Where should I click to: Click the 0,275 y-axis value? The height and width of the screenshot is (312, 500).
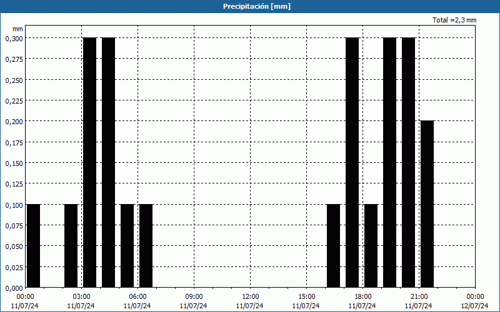pos(14,59)
